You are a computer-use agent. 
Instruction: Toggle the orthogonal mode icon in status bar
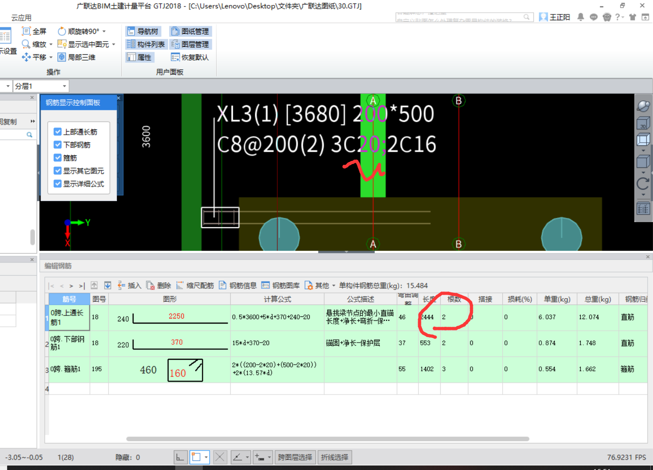coord(180,457)
